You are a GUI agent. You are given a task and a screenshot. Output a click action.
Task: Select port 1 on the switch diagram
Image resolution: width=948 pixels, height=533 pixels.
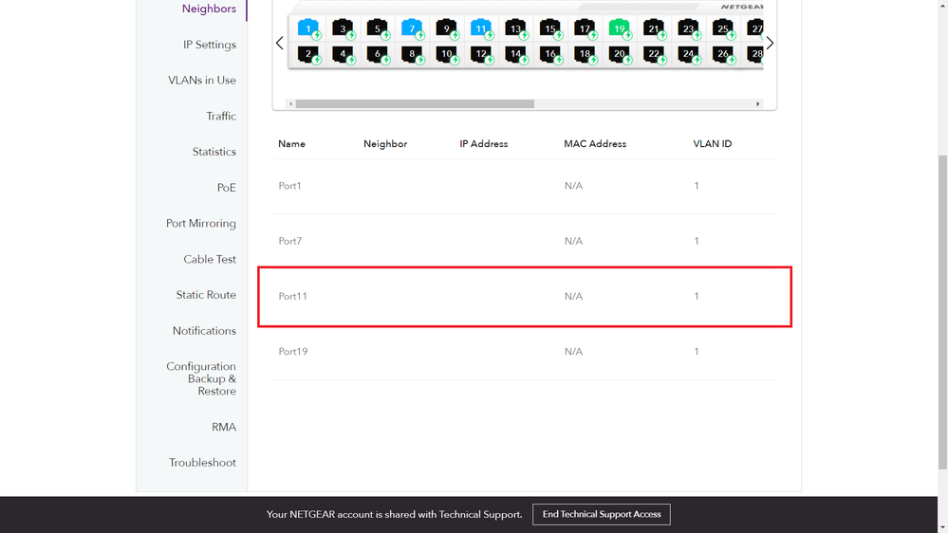(308, 28)
